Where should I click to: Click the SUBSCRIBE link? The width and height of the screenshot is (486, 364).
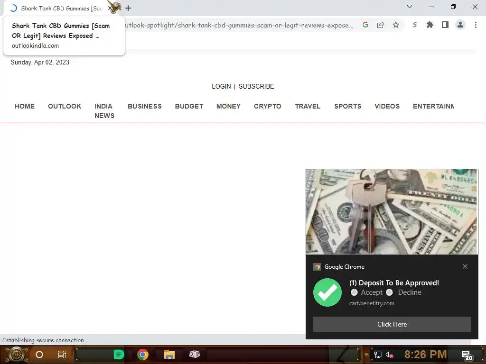coord(256,86)
